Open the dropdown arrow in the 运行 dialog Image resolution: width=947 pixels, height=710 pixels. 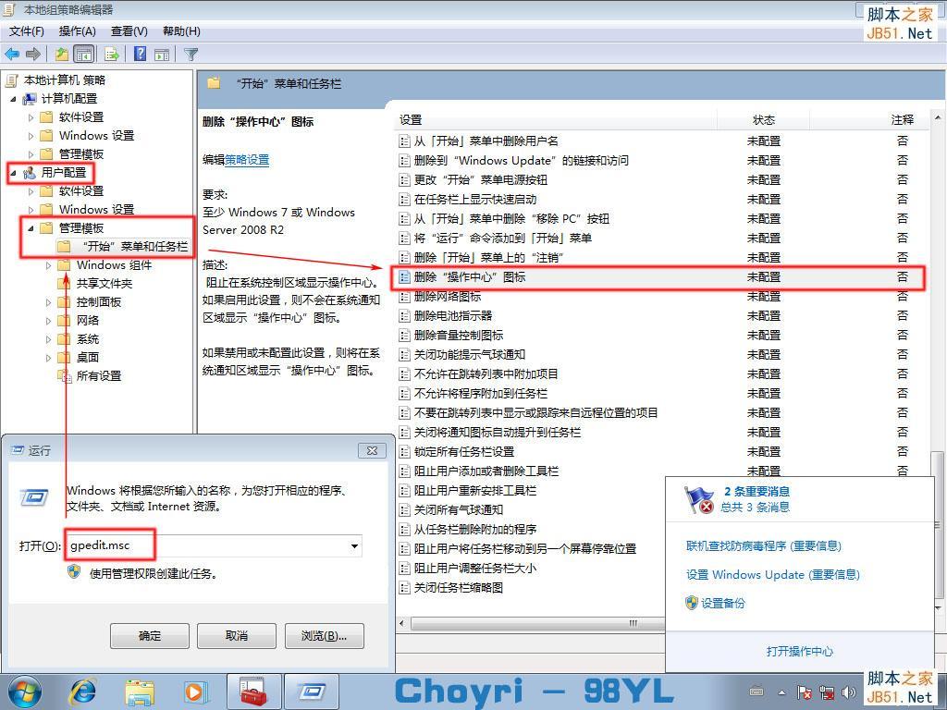pos(354,545)
